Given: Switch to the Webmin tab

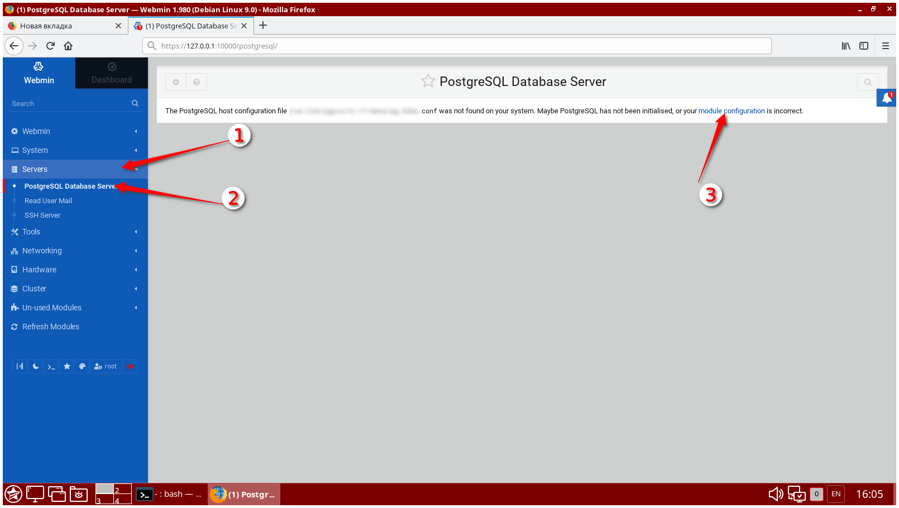Looking at the screenshot, I should [39, 73].
